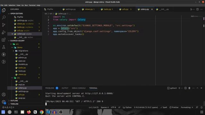Maximize the terminal panel size
This screenshot has height=115, width=205.
pos(197,88)
